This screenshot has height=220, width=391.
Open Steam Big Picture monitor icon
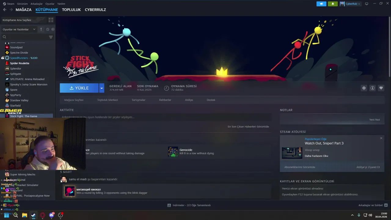[367, 4]
